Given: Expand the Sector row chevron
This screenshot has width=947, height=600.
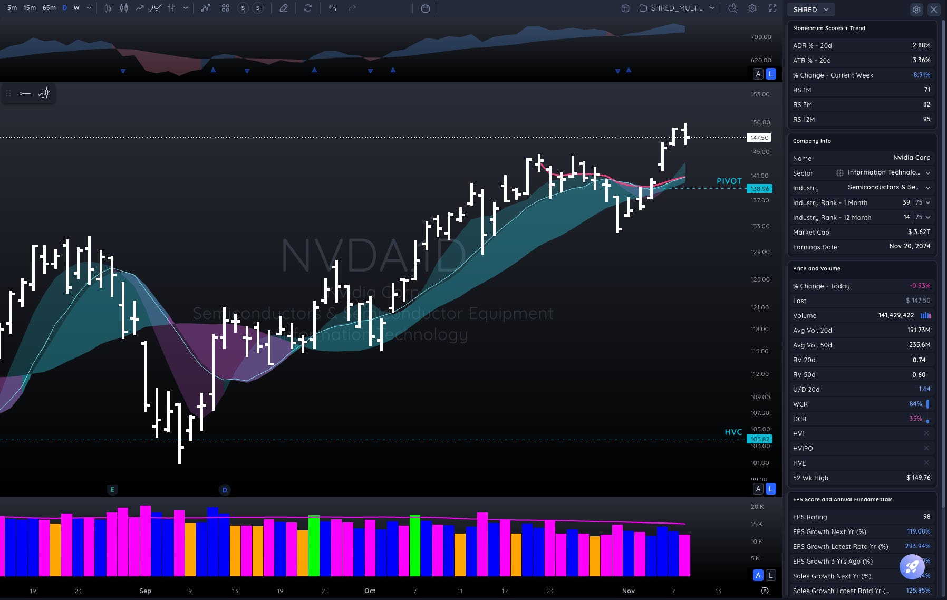Looking at the screenshot, I should click(928, 173).
